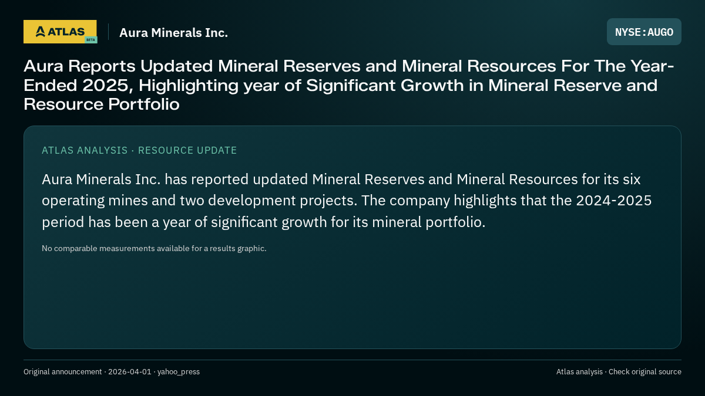Click the NYSE:AUGO ticker badge
Viewport: 705px width, 396px height.
[x=644, y=32]
